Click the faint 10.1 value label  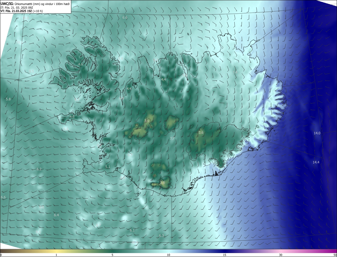(x=19, y=42)
